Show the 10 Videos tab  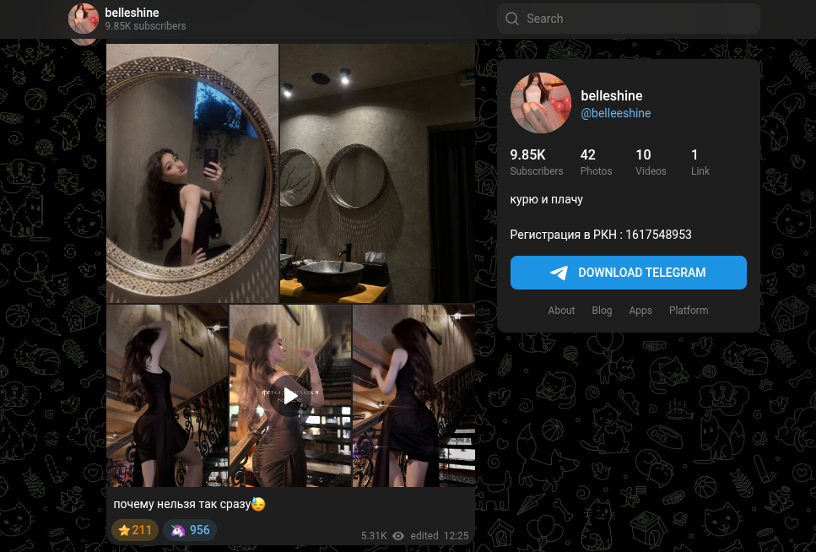coord(650,162)
